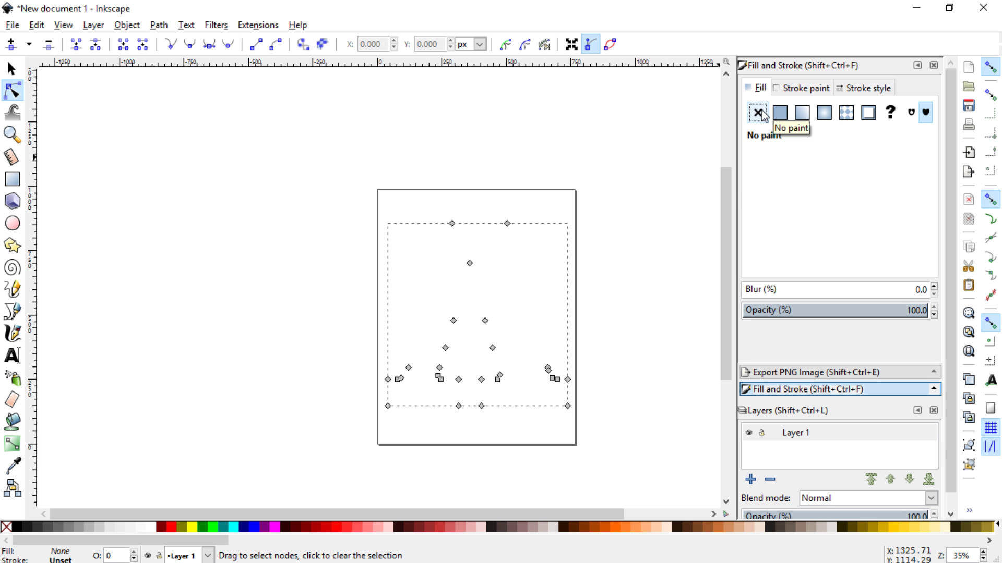Choose Unset paint question mark
Image resolution: width=1002 pixels, height=563 pixels.
[891, 112]
